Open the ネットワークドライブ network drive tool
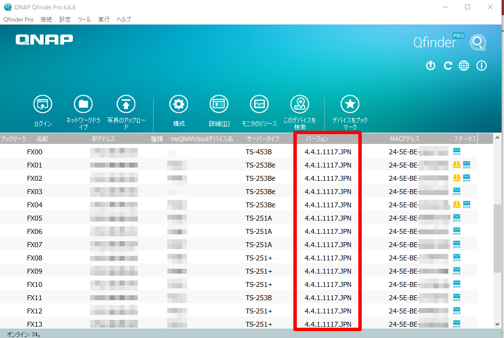504x338 pixels. tap(83, 104)
